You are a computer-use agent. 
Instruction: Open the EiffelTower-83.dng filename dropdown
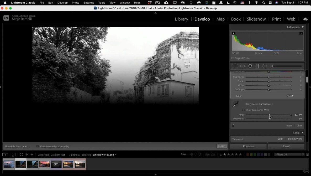point(104,155)
